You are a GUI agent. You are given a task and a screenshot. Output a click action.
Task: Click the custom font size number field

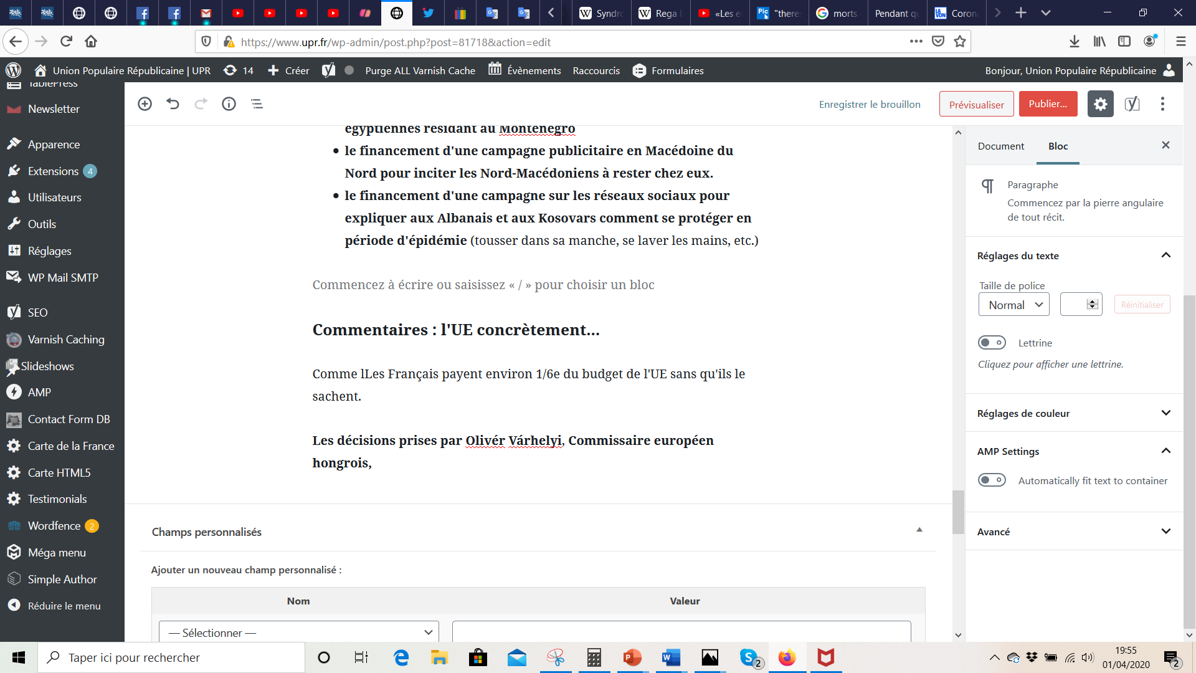point(1074,305)
